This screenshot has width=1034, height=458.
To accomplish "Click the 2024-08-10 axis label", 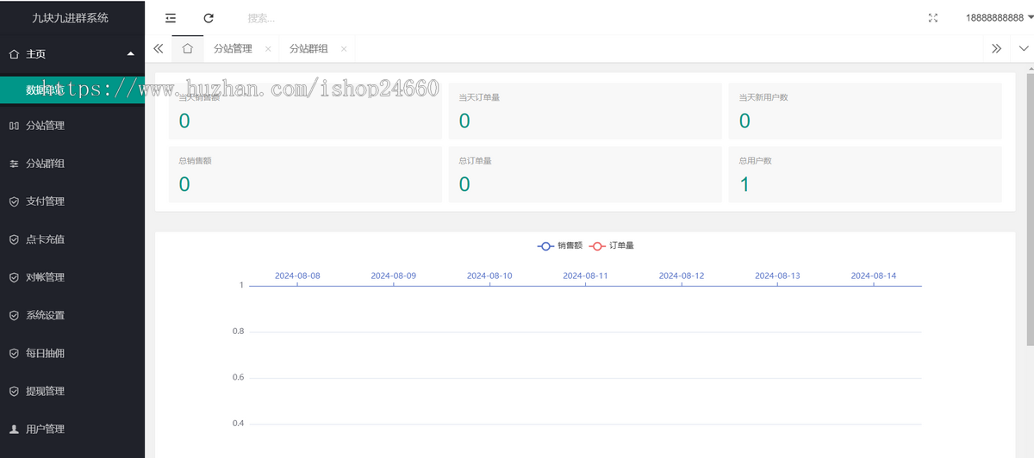I will click(489, 275).
